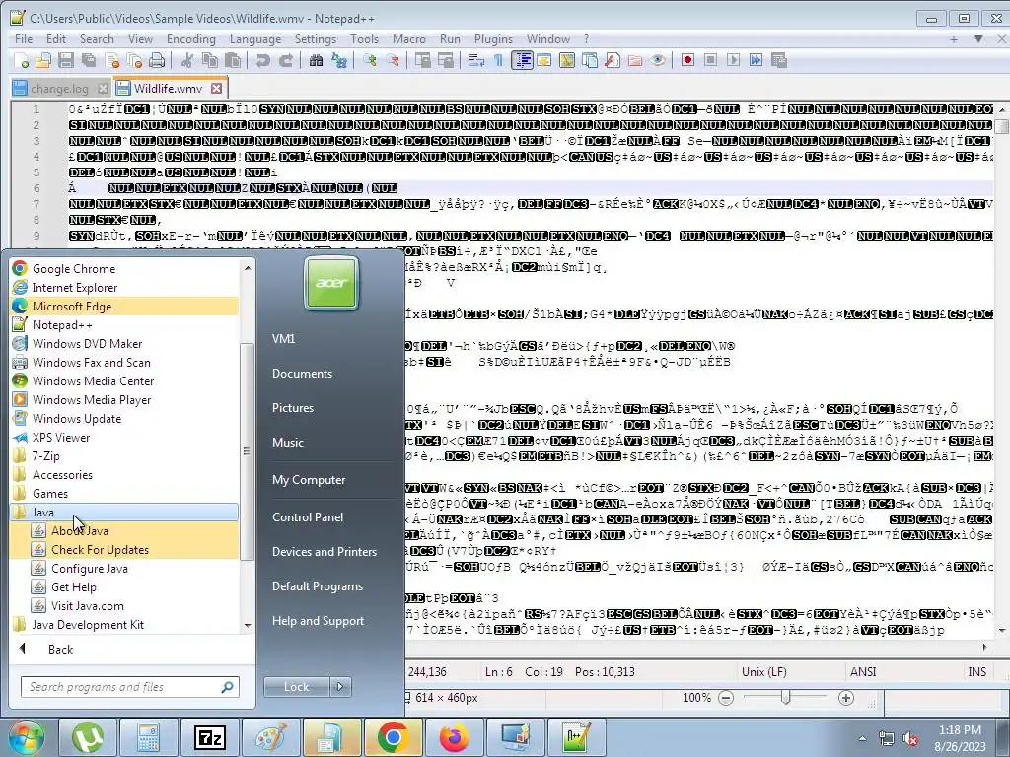
Task: Click the zoom slider handle
Action: (785, 697)
